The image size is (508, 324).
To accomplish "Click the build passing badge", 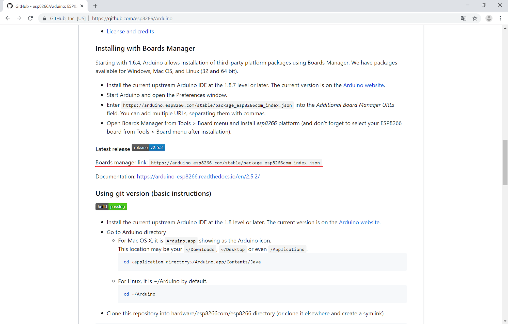I will [111, 207].
